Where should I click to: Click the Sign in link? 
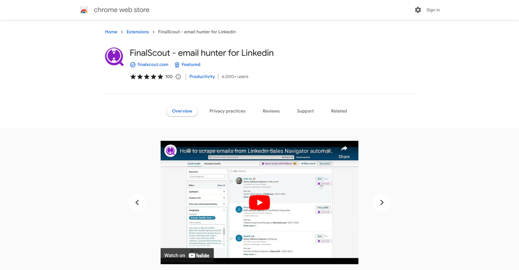(433, 10)
